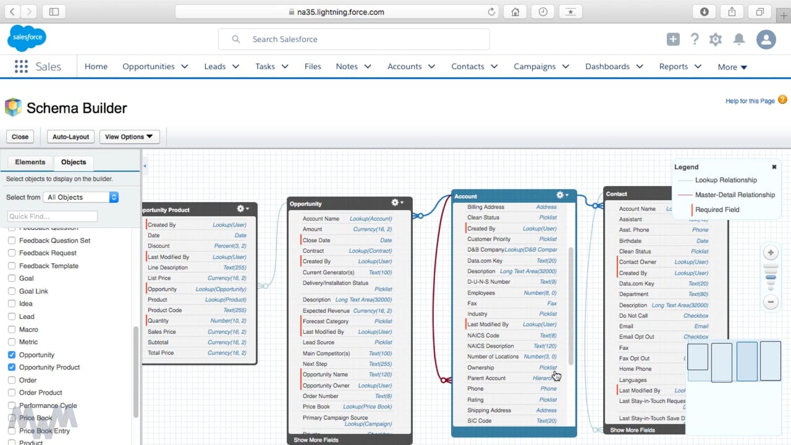
Task: Open Safari downloads button
Action: 704,12
